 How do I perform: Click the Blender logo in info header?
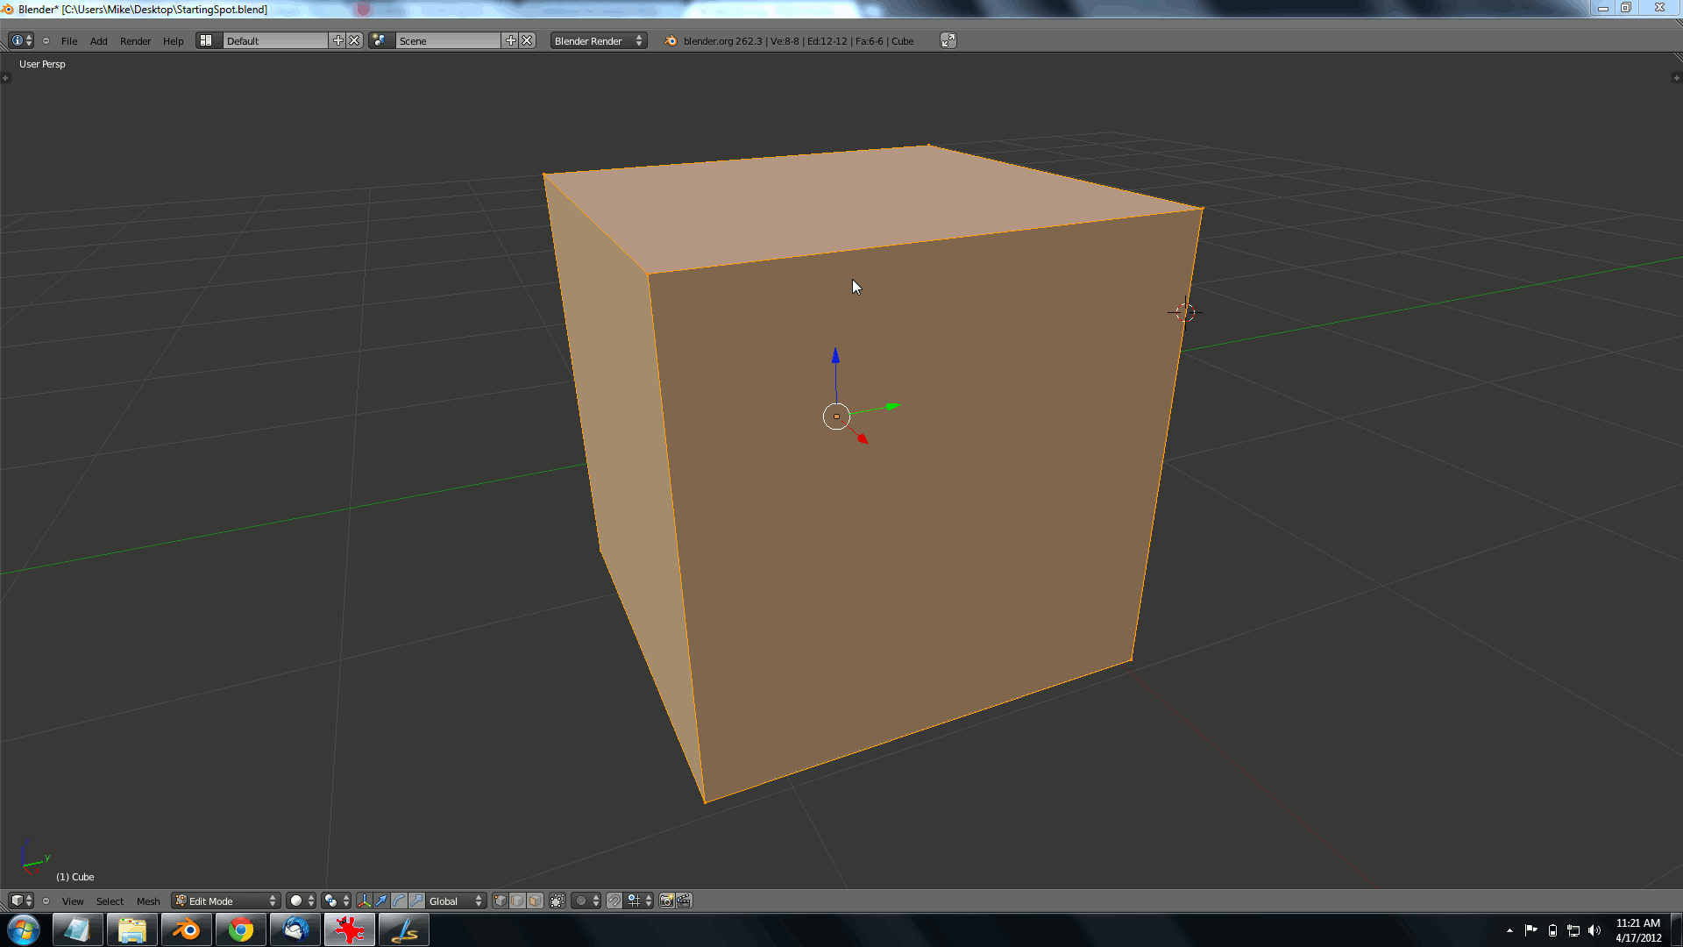point(671,41)
